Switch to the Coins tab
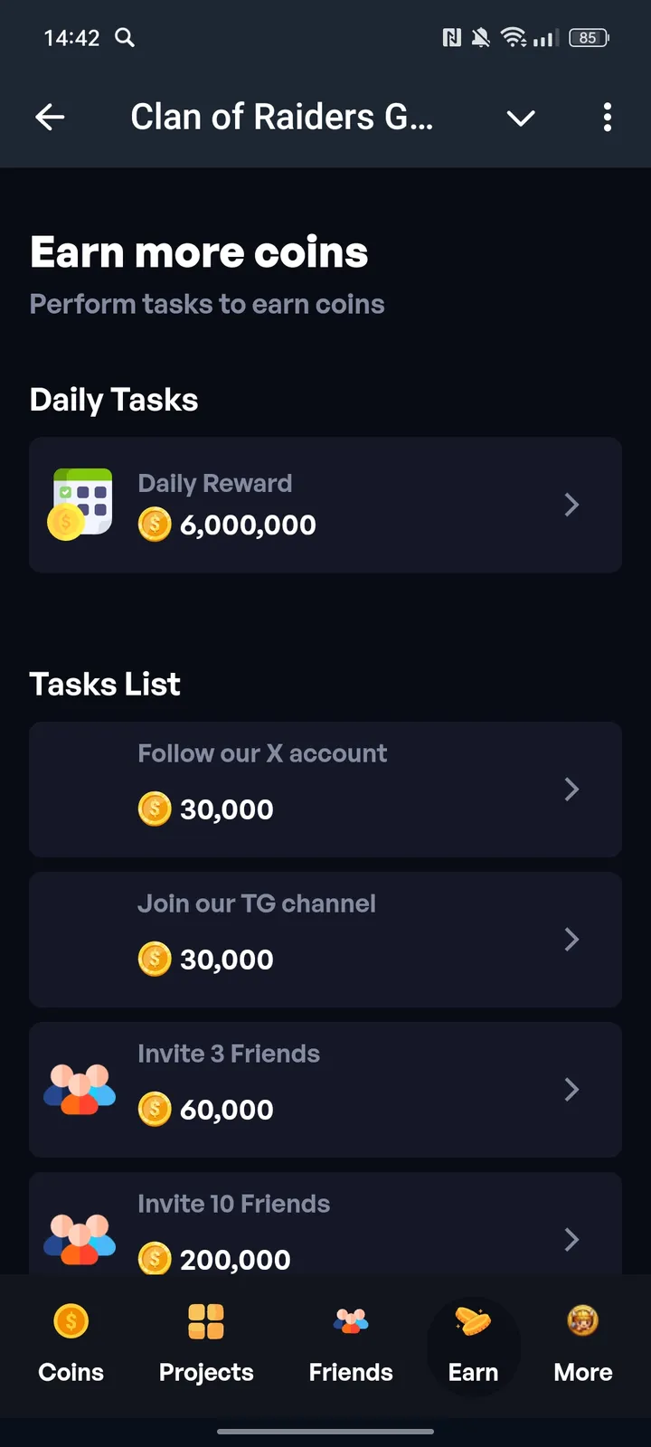Screen dimensions: 651x1447 coord(71,1344)
